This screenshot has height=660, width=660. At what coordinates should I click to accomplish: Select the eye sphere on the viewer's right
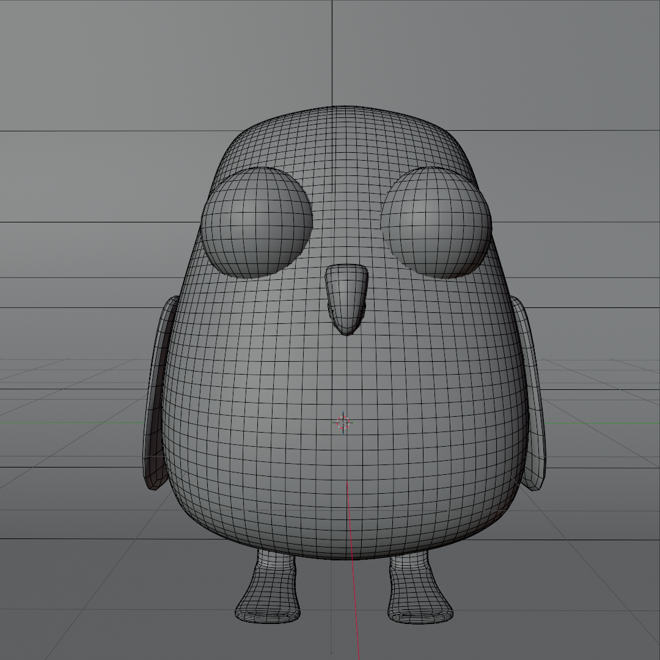coord(436,222)
